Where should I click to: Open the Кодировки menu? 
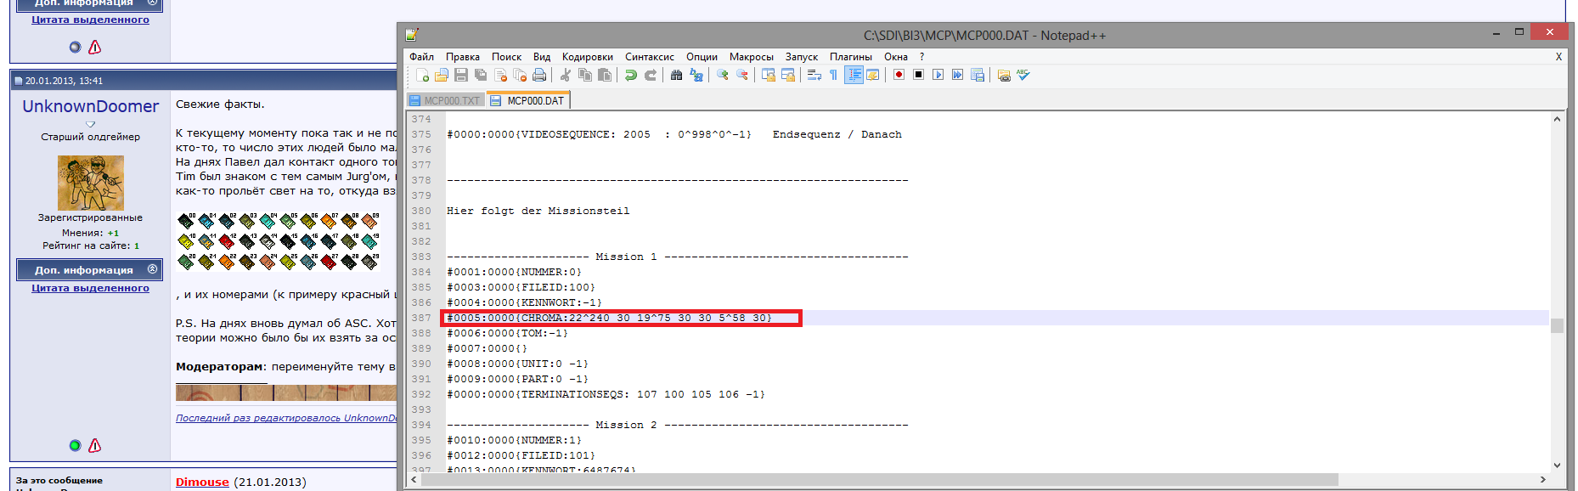tap(588, 57)
